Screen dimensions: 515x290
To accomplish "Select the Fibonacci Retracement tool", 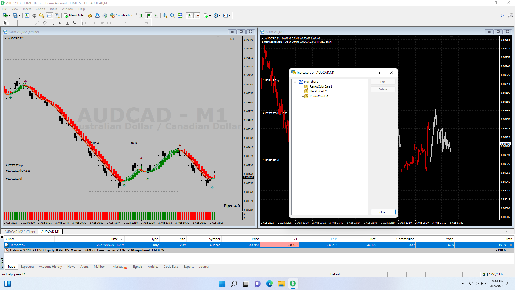I will coord(52,23).
